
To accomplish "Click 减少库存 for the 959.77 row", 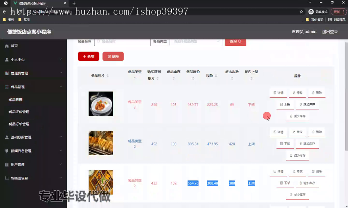I will click(x=298, y=116).
